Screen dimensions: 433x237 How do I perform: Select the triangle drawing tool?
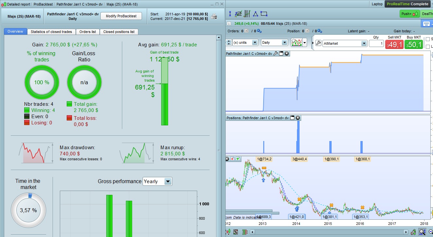(255, 14)
